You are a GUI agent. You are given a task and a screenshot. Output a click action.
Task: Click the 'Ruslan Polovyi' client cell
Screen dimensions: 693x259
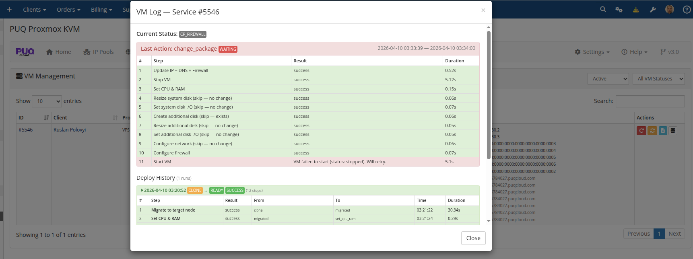(70, 130)
